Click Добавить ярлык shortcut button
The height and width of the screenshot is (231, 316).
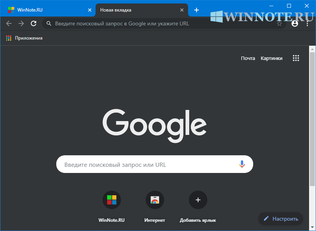198,200
